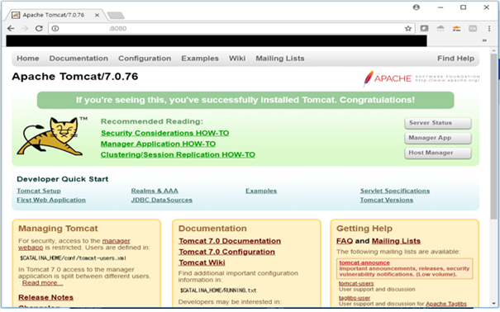Bookmark this page with the star icon
Screen dimensions: 500x312
(x=408, y=28)
